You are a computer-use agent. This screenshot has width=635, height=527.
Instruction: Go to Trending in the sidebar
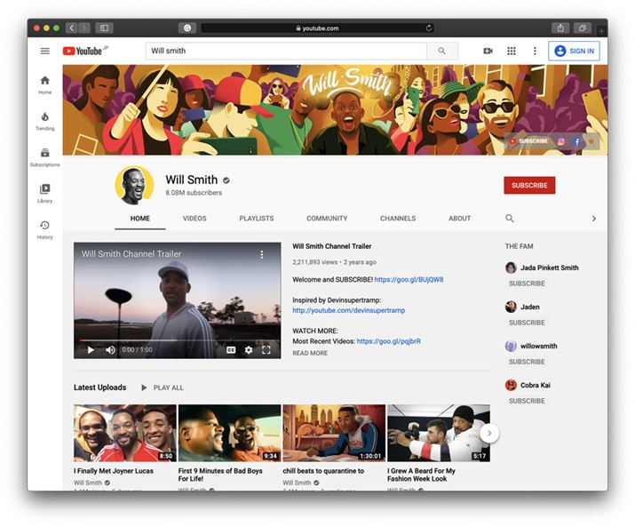(44, 121)
